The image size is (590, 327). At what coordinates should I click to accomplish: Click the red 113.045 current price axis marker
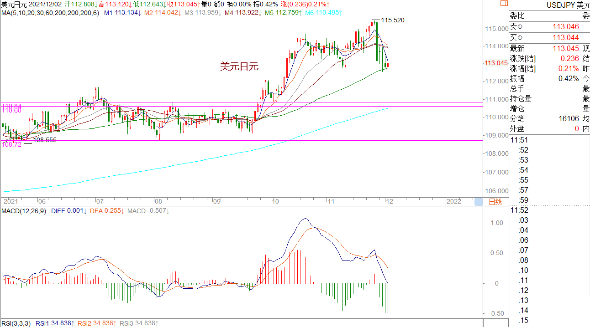click(497, 63)
